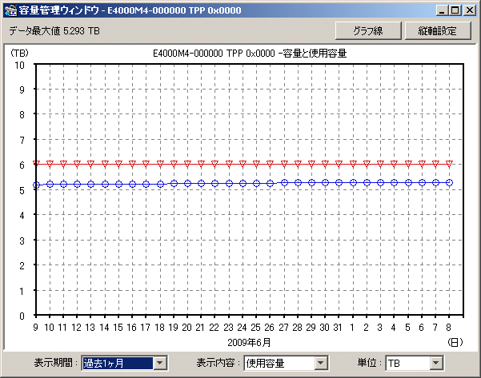Open the 表示内容 dropdown arrow
481x378 pixels.
[321, 364]
